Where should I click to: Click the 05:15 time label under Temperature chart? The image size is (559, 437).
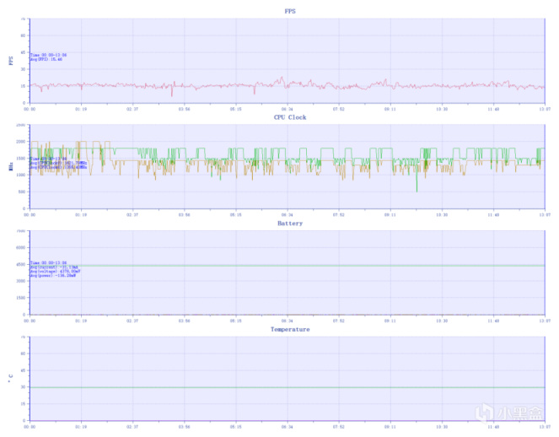click(235, 427)
